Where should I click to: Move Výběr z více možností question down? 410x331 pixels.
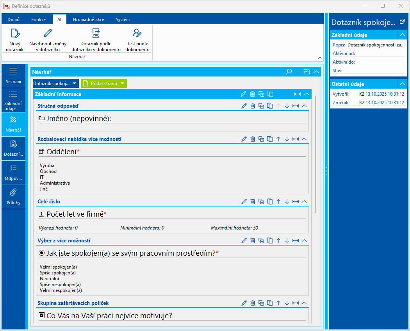click(x=287, y=240)
